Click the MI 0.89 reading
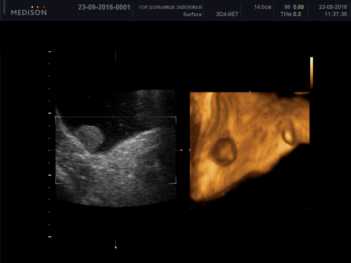Screen dimensions: 351x263 coord(294,7)
